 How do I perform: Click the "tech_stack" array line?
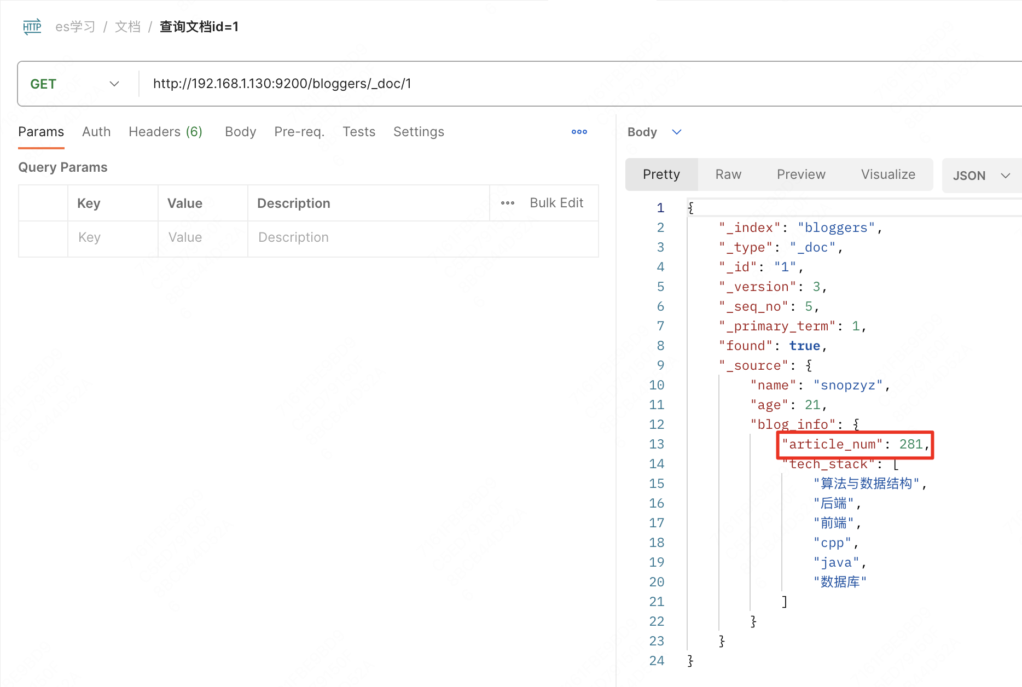pos(840,464)
